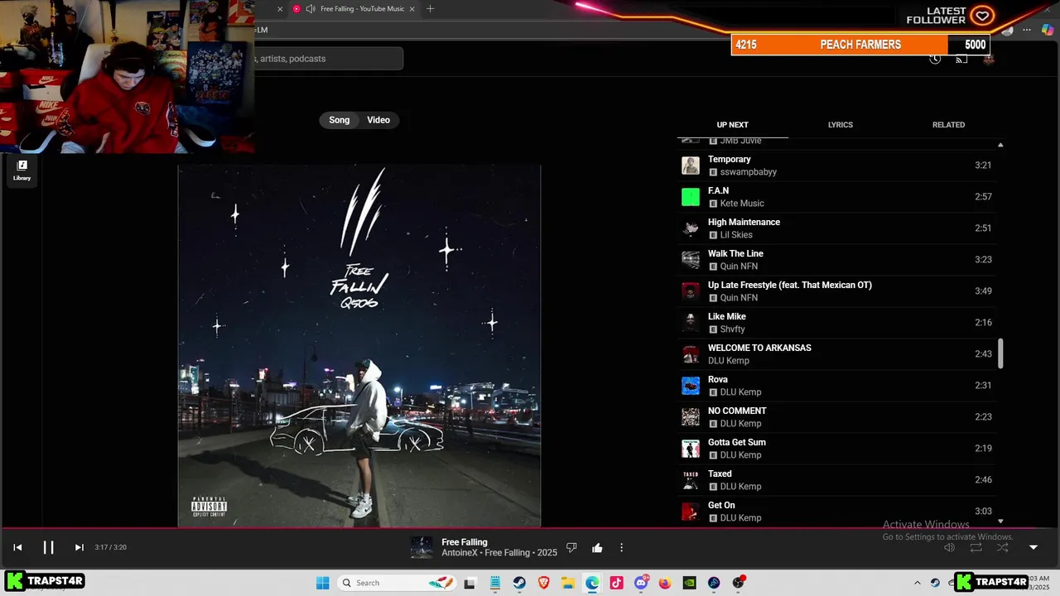Click the Temporary queue thumbnail
This screenshot has height=596, width=1060.
point(691,166)
